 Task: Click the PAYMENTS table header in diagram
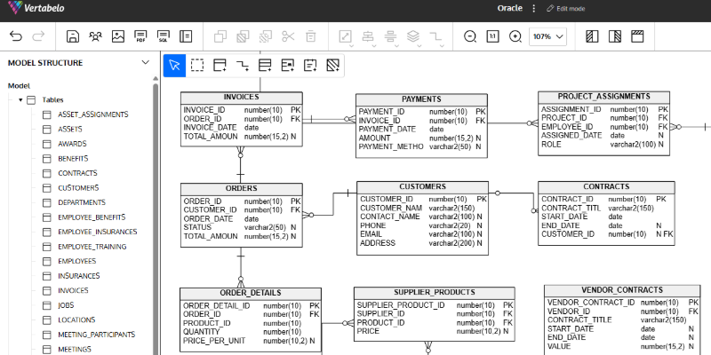[x=421, y=99]
